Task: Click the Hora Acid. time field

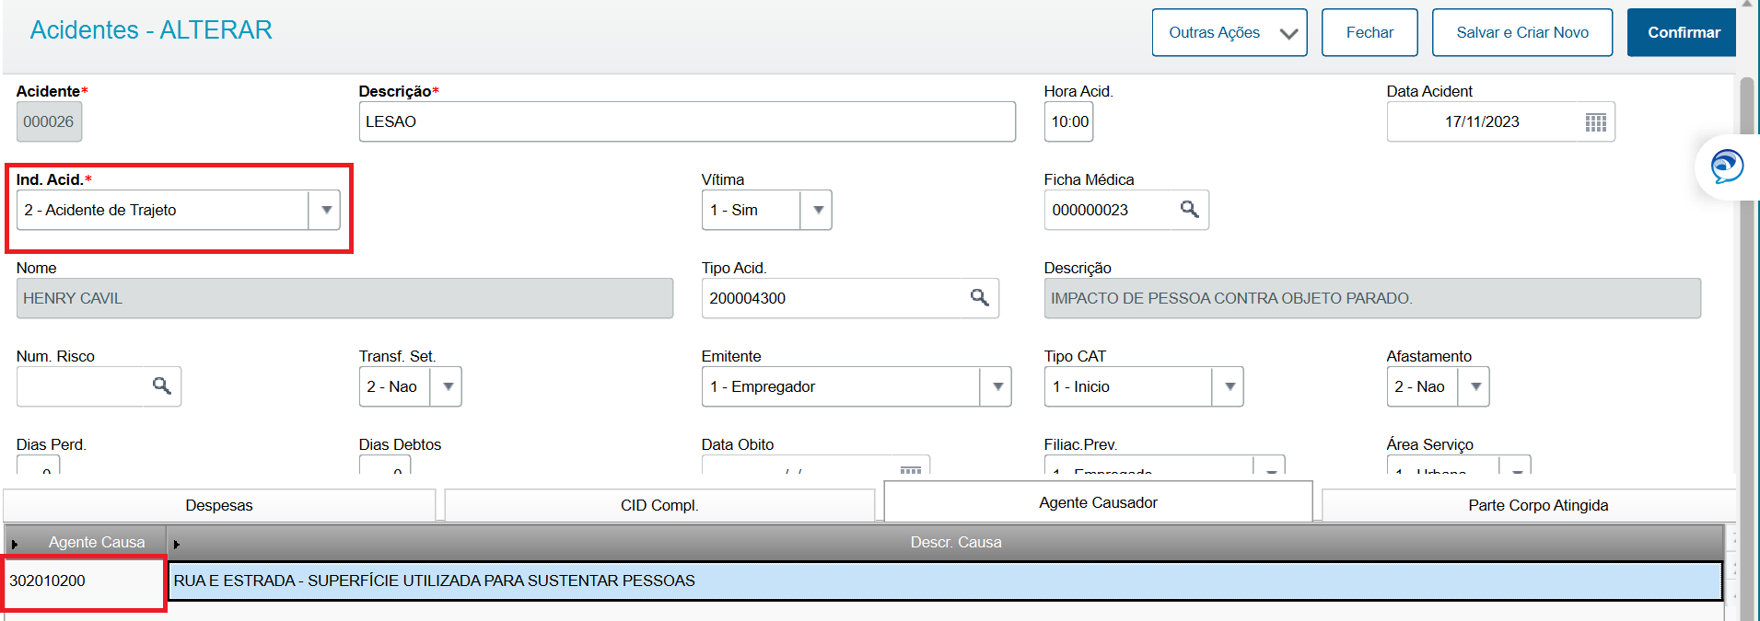Action: point(1068,121)
